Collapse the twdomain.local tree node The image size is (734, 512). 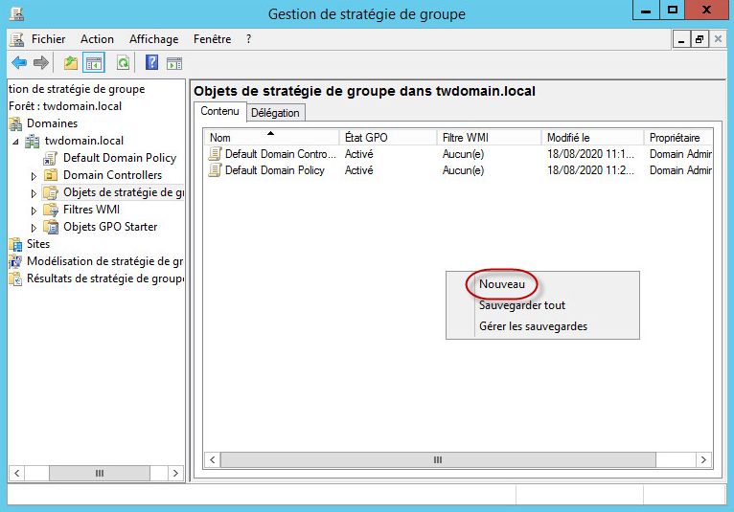click(15, 141)
